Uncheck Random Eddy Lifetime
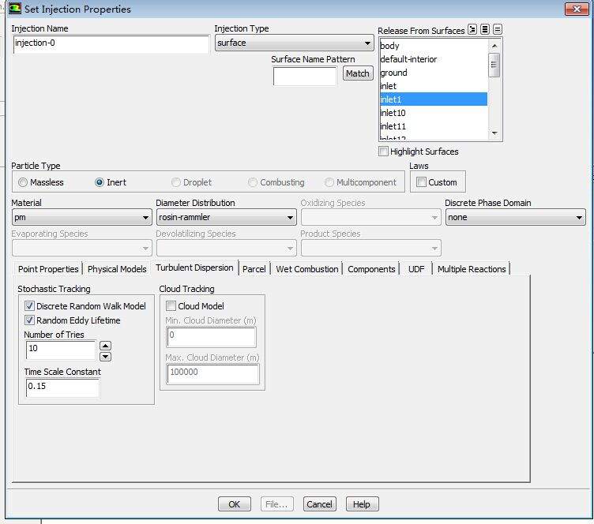The width and height of the screenshot is (594, 524). [29, 320]
